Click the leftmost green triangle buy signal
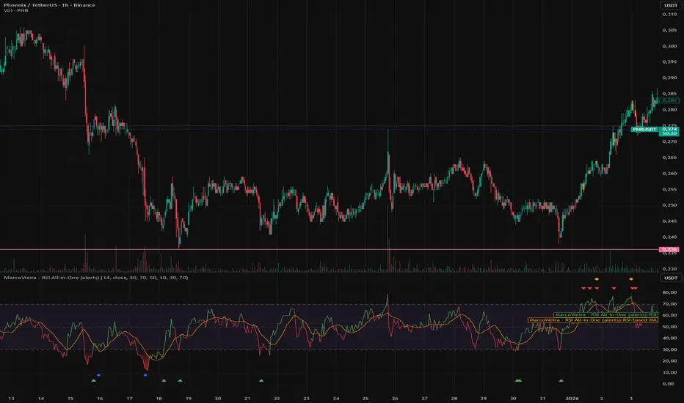 (x=93, y=380)
